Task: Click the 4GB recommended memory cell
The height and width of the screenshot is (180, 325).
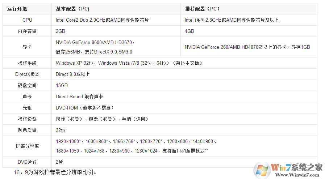Action: pyautogui.click(x=189, y=31)
